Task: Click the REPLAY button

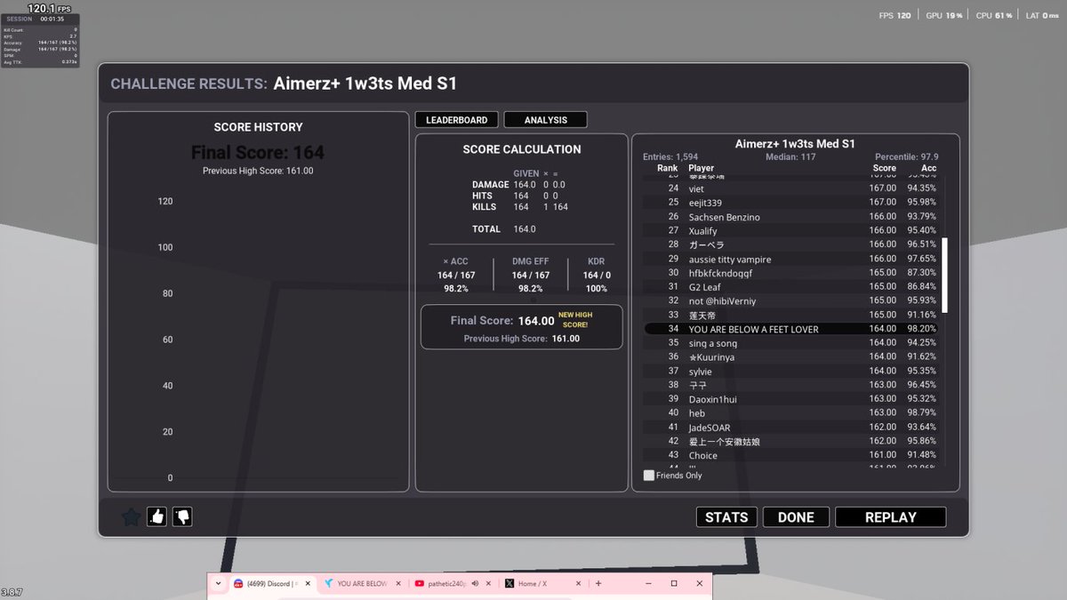Action: 891,517
